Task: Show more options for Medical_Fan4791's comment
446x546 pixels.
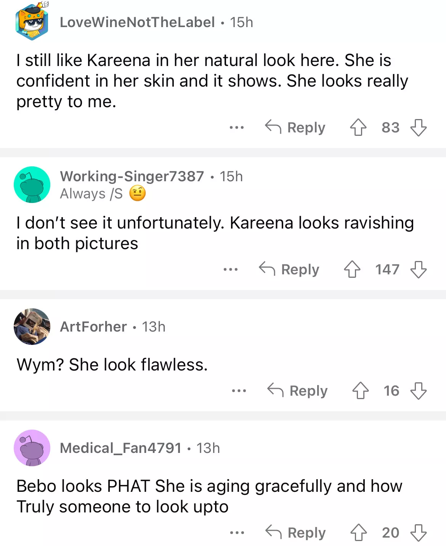Action: click(237, 533)
